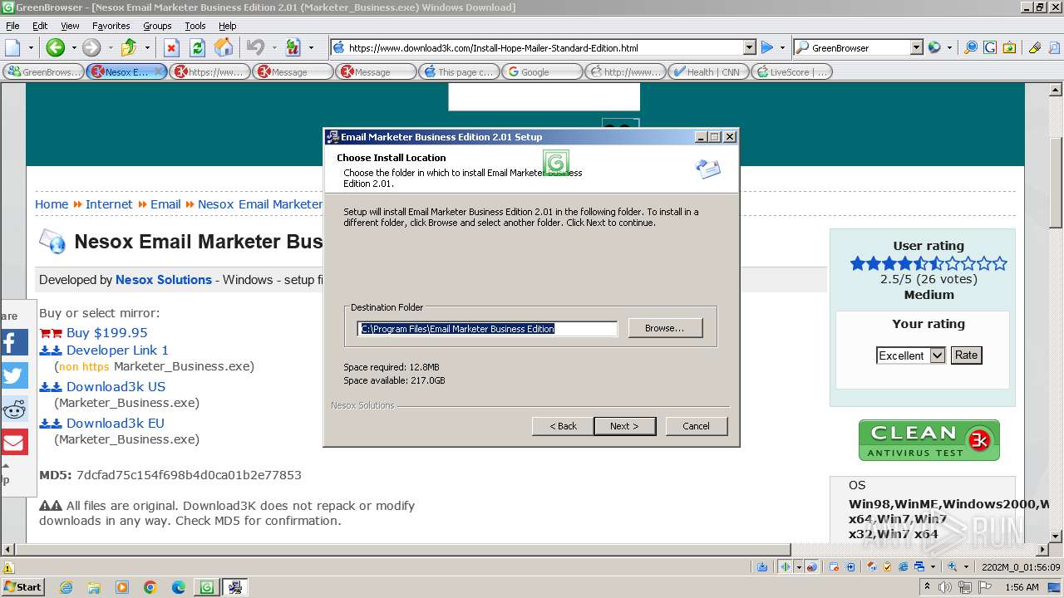Cancel the Email Marketer installation
This screenshot has width=1064, height=598.
point(697,426)
